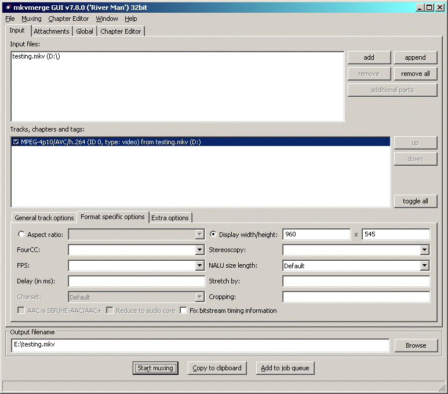Viewport: 448px width, 394px height.
Task: Open the Extra options tab
Action: tap(170, 218)
